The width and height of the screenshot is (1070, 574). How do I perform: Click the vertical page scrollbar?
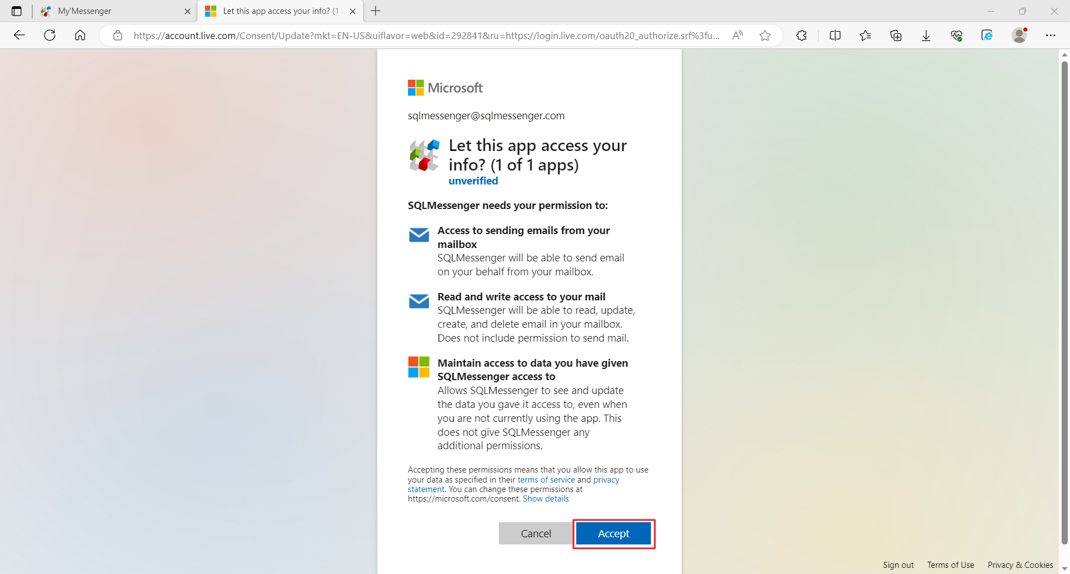[x=1064, y=303]
